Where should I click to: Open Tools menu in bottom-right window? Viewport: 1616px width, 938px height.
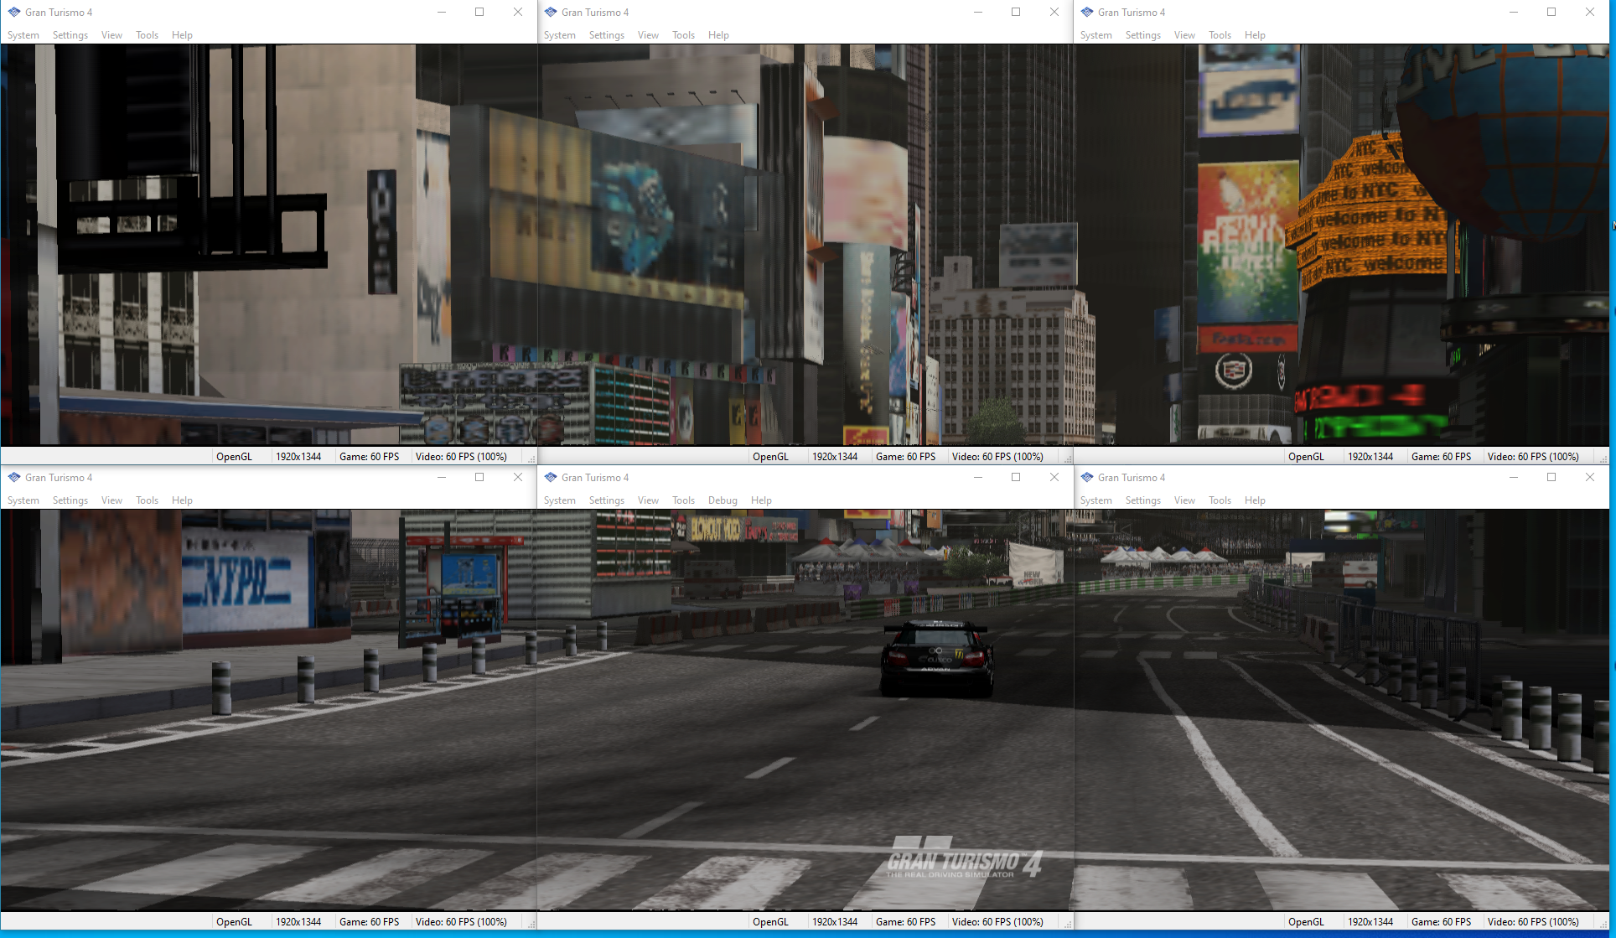(1220, 500)
